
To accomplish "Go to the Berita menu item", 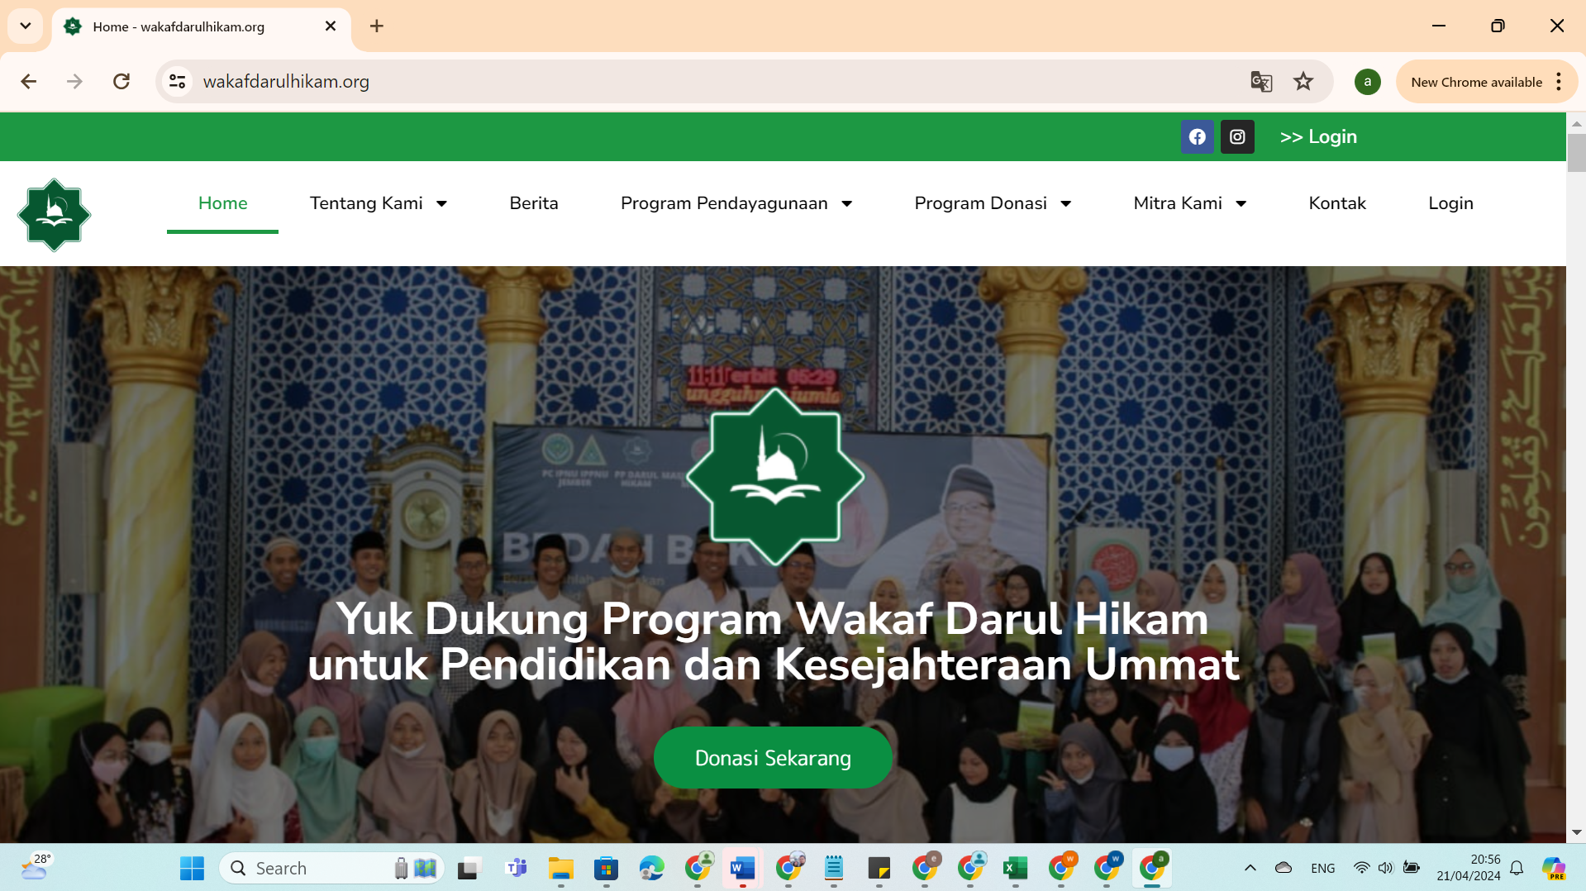I will click(534, 203).
